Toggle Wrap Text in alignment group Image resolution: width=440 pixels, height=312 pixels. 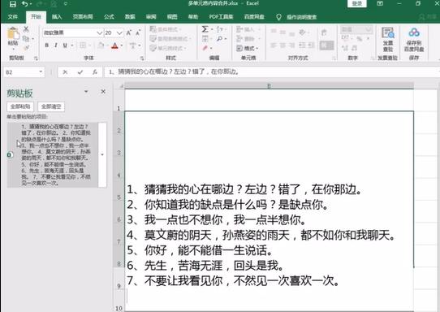coord(324,32)
